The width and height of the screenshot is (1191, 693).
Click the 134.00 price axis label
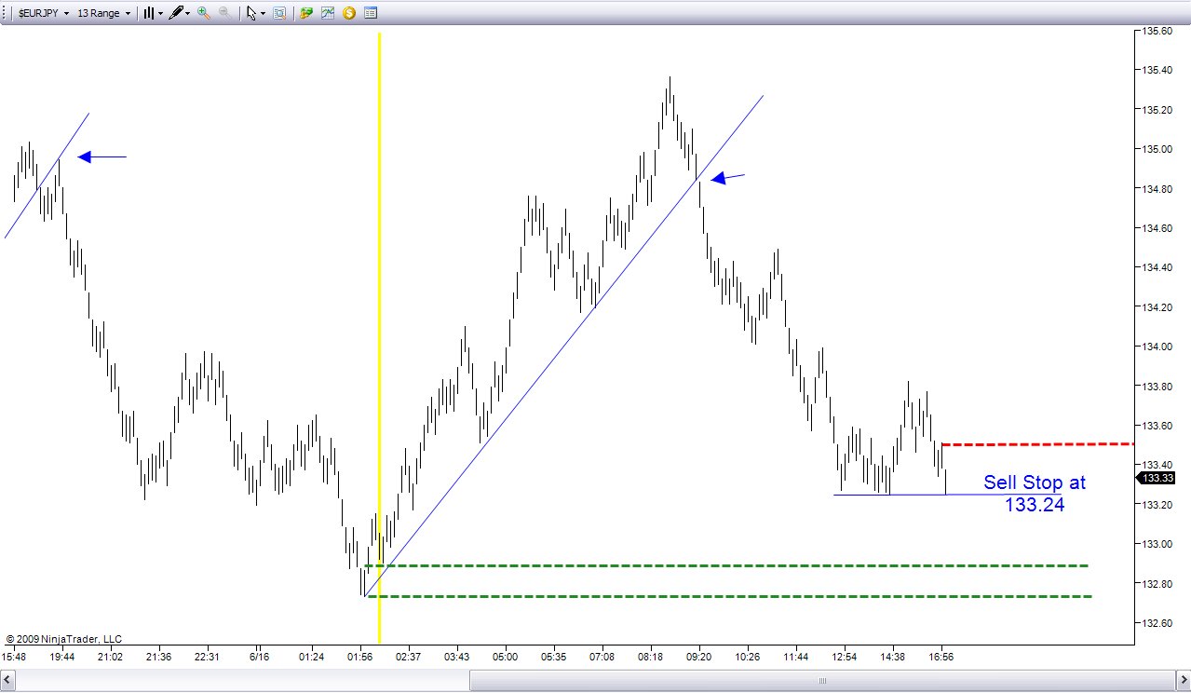click(x=1157, y=346)
